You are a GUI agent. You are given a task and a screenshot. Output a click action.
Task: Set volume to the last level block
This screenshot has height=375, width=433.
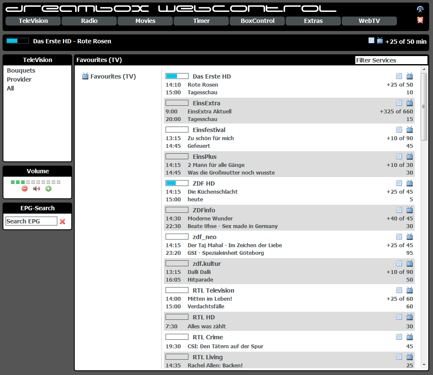point(59,182)
